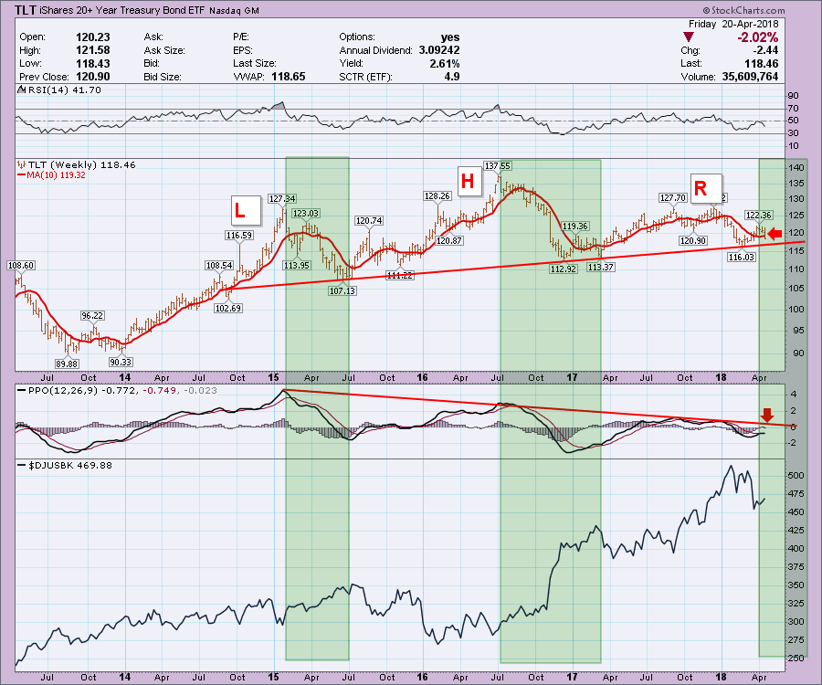Click the Options value yes

450,37
